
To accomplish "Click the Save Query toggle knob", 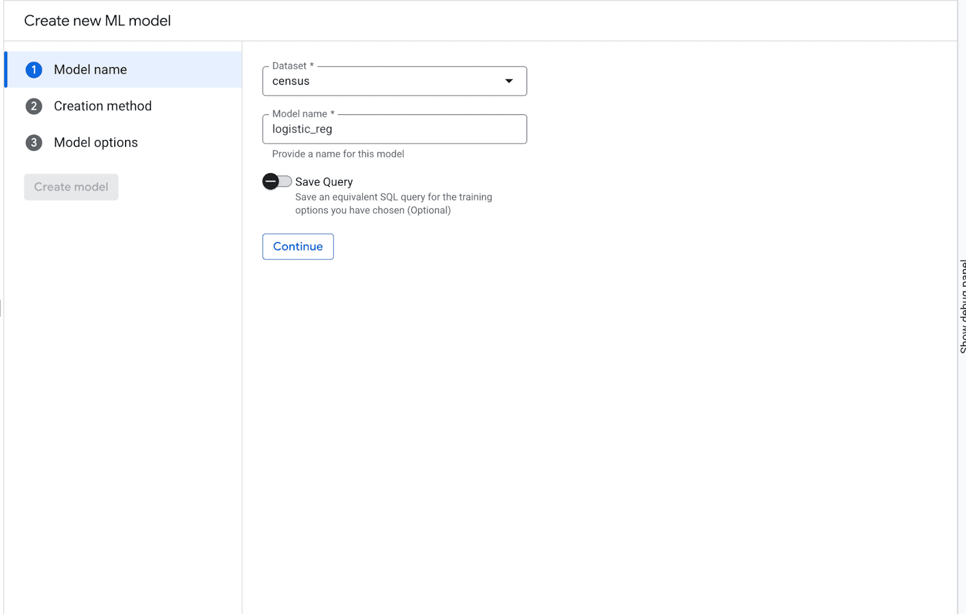I will pyautogui.click(x=271, y=181).
